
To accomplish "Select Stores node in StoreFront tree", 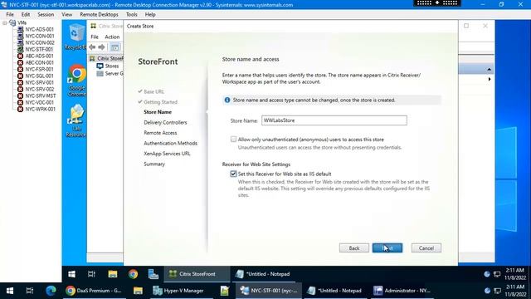I will 111,66.
